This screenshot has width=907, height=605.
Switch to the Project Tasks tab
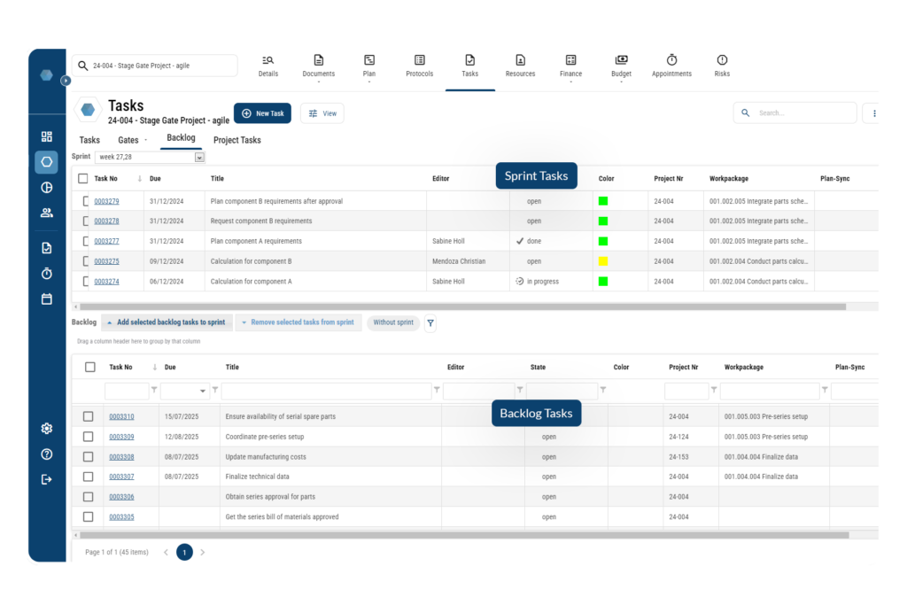tap(236, 139)
